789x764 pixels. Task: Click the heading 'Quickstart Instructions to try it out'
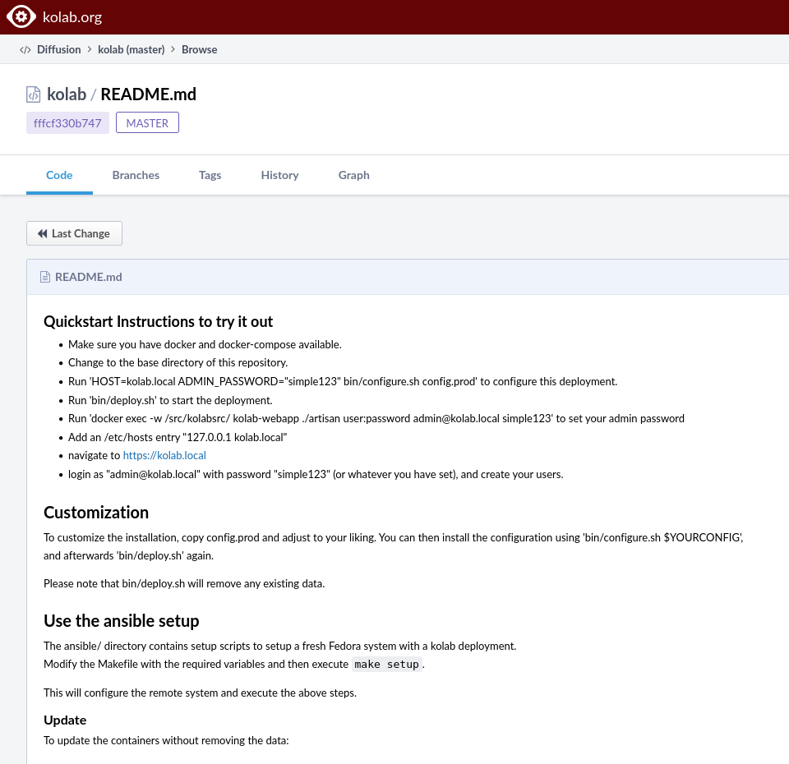click(158, 321)
